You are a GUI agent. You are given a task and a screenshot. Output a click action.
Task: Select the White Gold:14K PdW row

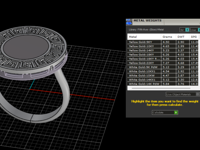(163, 84)
